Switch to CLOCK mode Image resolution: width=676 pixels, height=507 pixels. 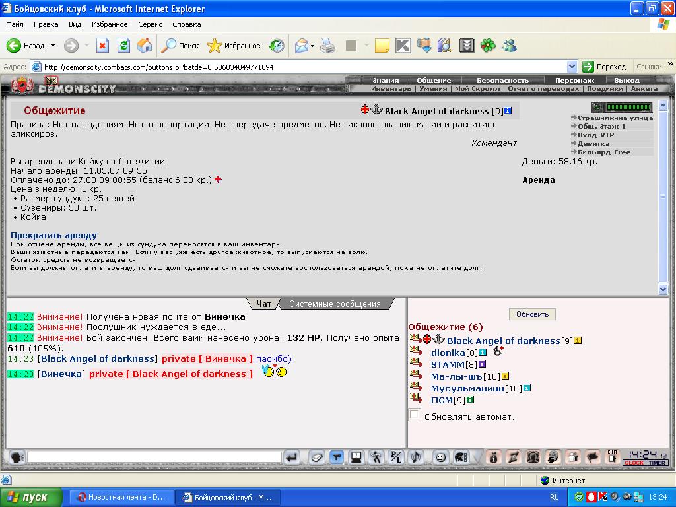[x=634, y=463]
